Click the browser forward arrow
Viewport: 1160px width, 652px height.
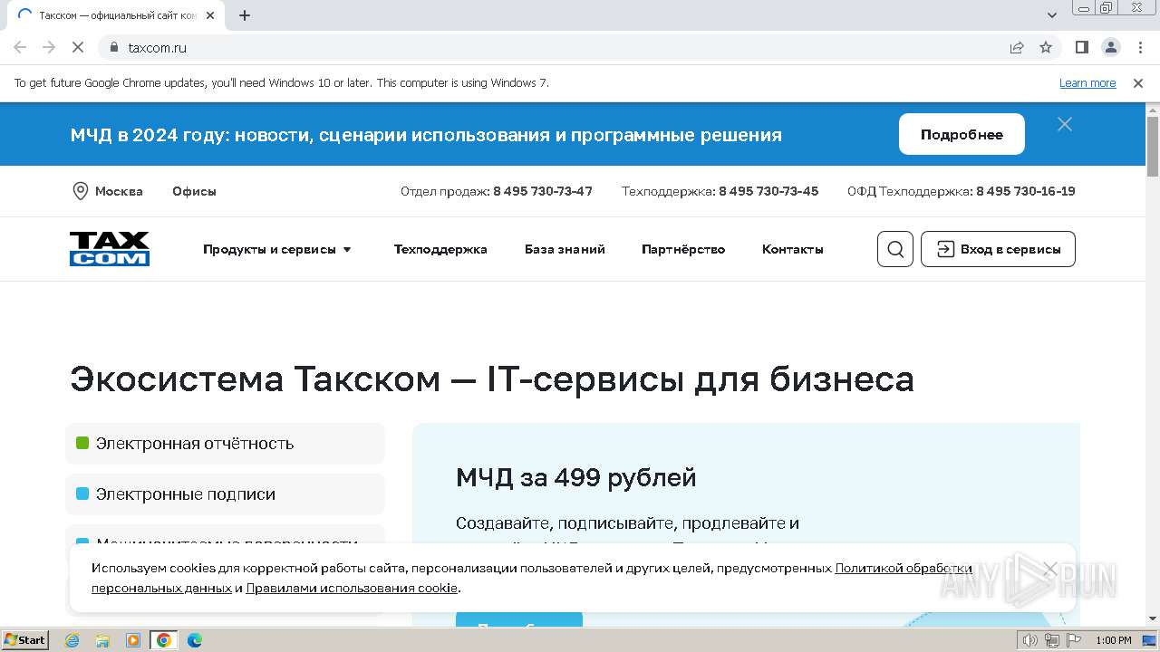pyautogui.click(x=49, y=47)
